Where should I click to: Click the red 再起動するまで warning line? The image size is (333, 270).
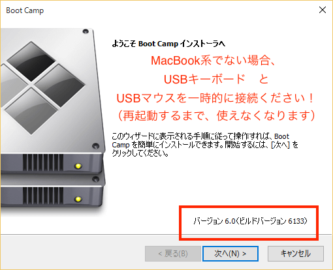point(216,115)
